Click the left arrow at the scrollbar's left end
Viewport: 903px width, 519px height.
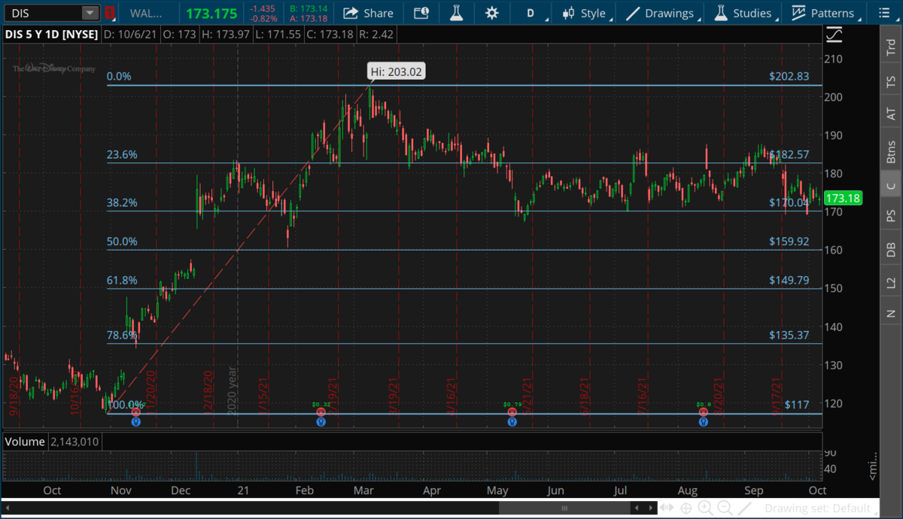click(x=8, y=508)
